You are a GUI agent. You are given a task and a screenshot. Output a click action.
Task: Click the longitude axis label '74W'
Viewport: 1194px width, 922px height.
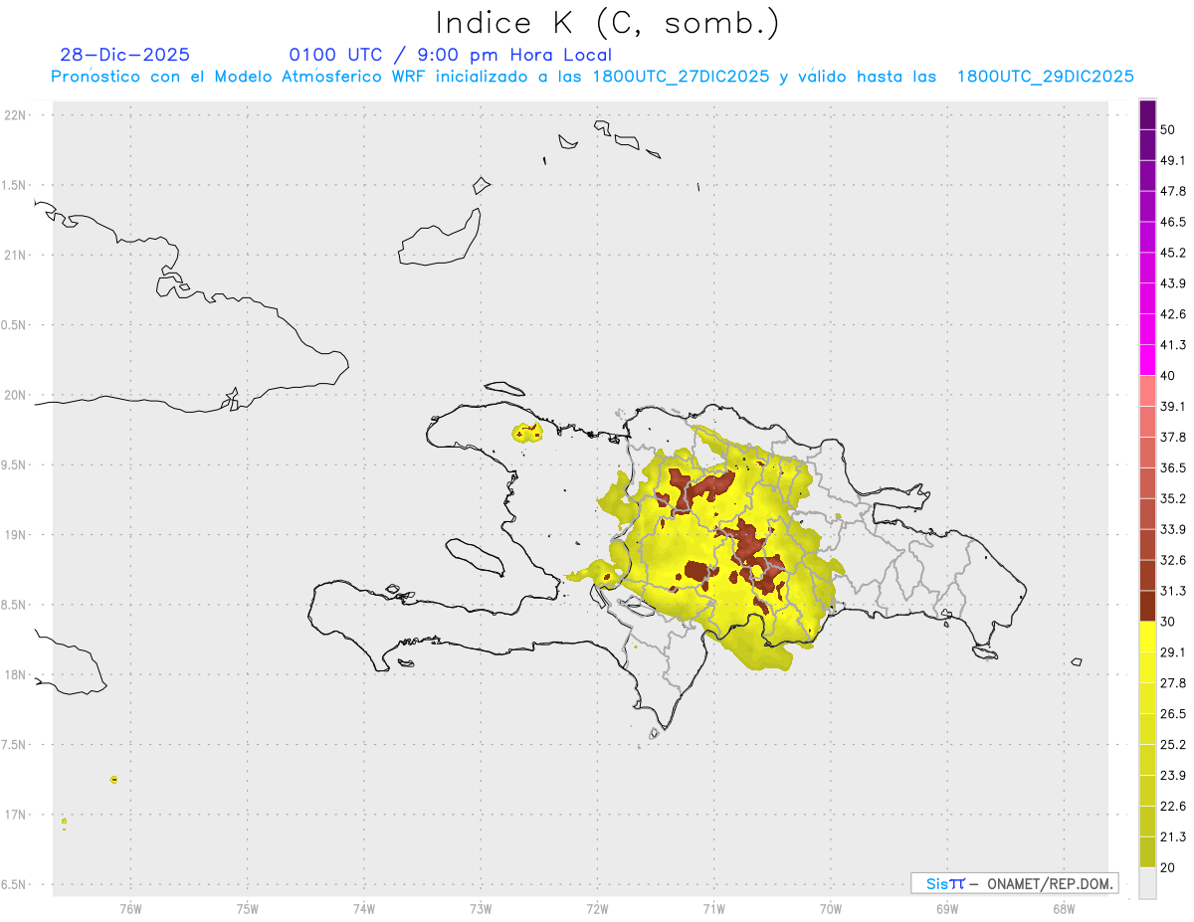pyautogui.click(x=364, y=908)
